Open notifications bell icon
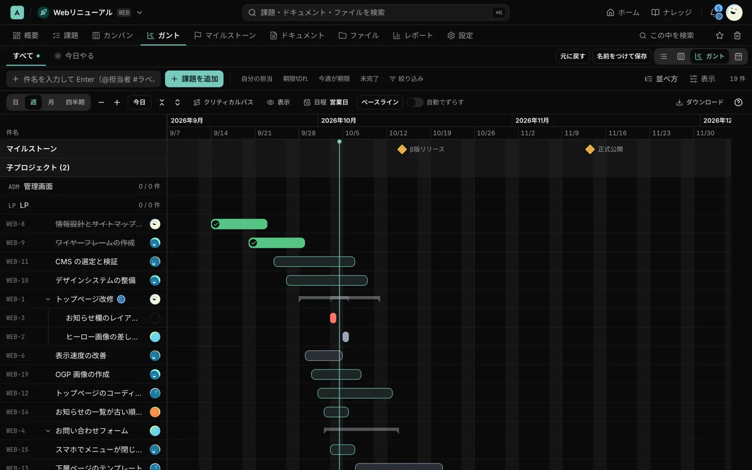The height and width of the screenshot is (470, 752). tap(715, 12)
